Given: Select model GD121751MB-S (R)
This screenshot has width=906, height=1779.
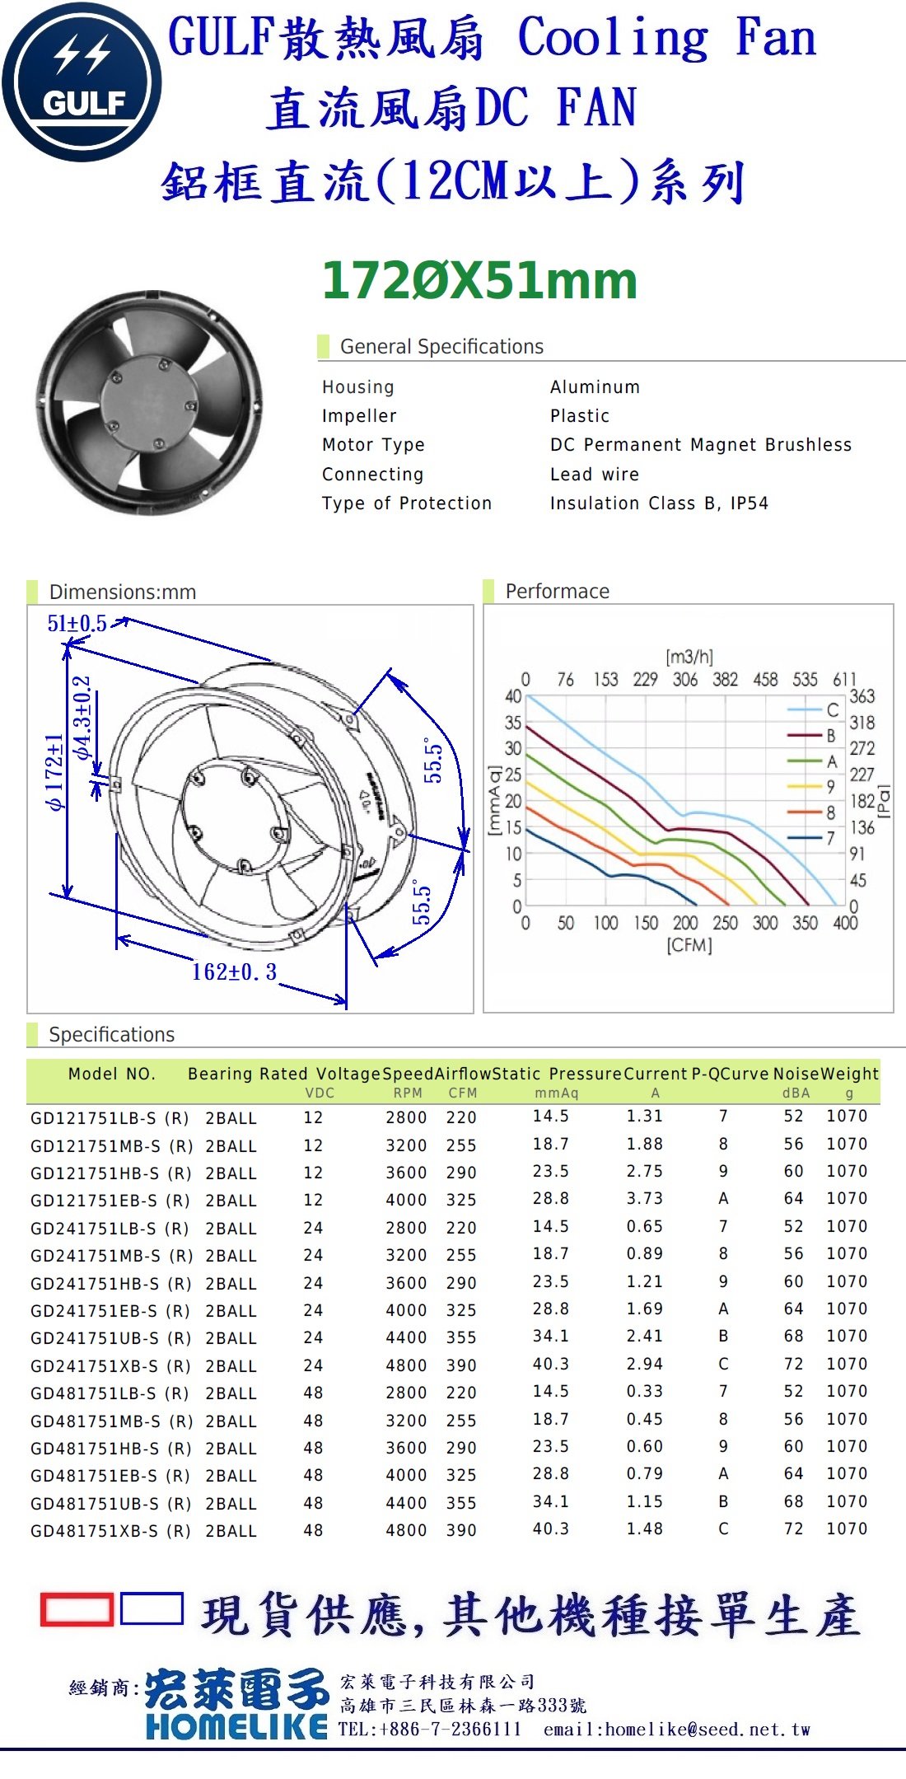Looking at the screenshot, I should pyautogui.click(x=112, y=1146).
